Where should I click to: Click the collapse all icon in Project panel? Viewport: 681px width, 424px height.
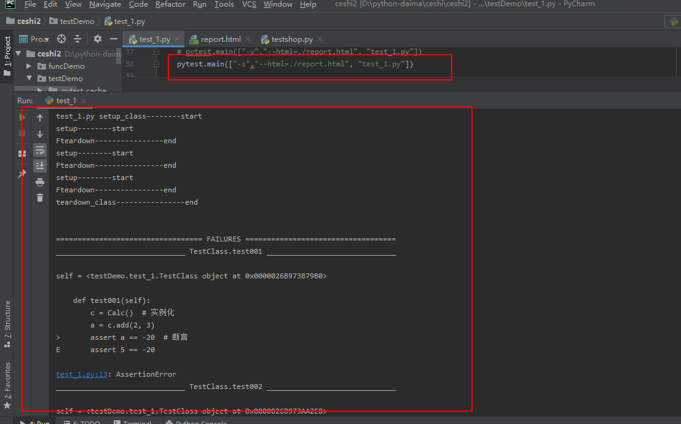click(x=77, y=39)
